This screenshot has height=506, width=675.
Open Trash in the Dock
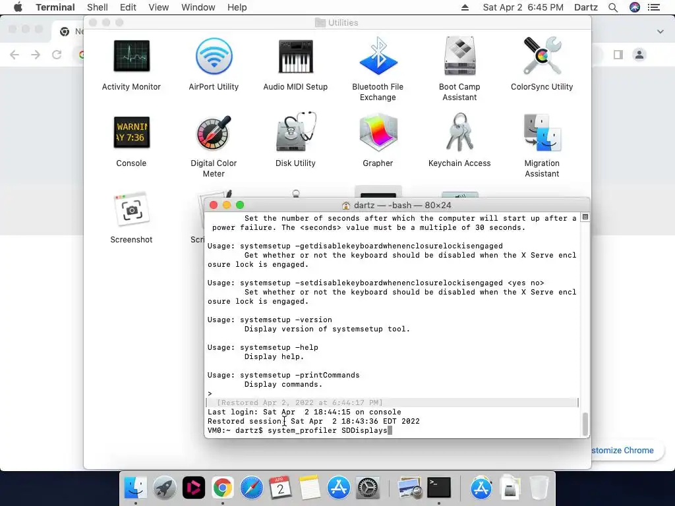click(539, 488)
